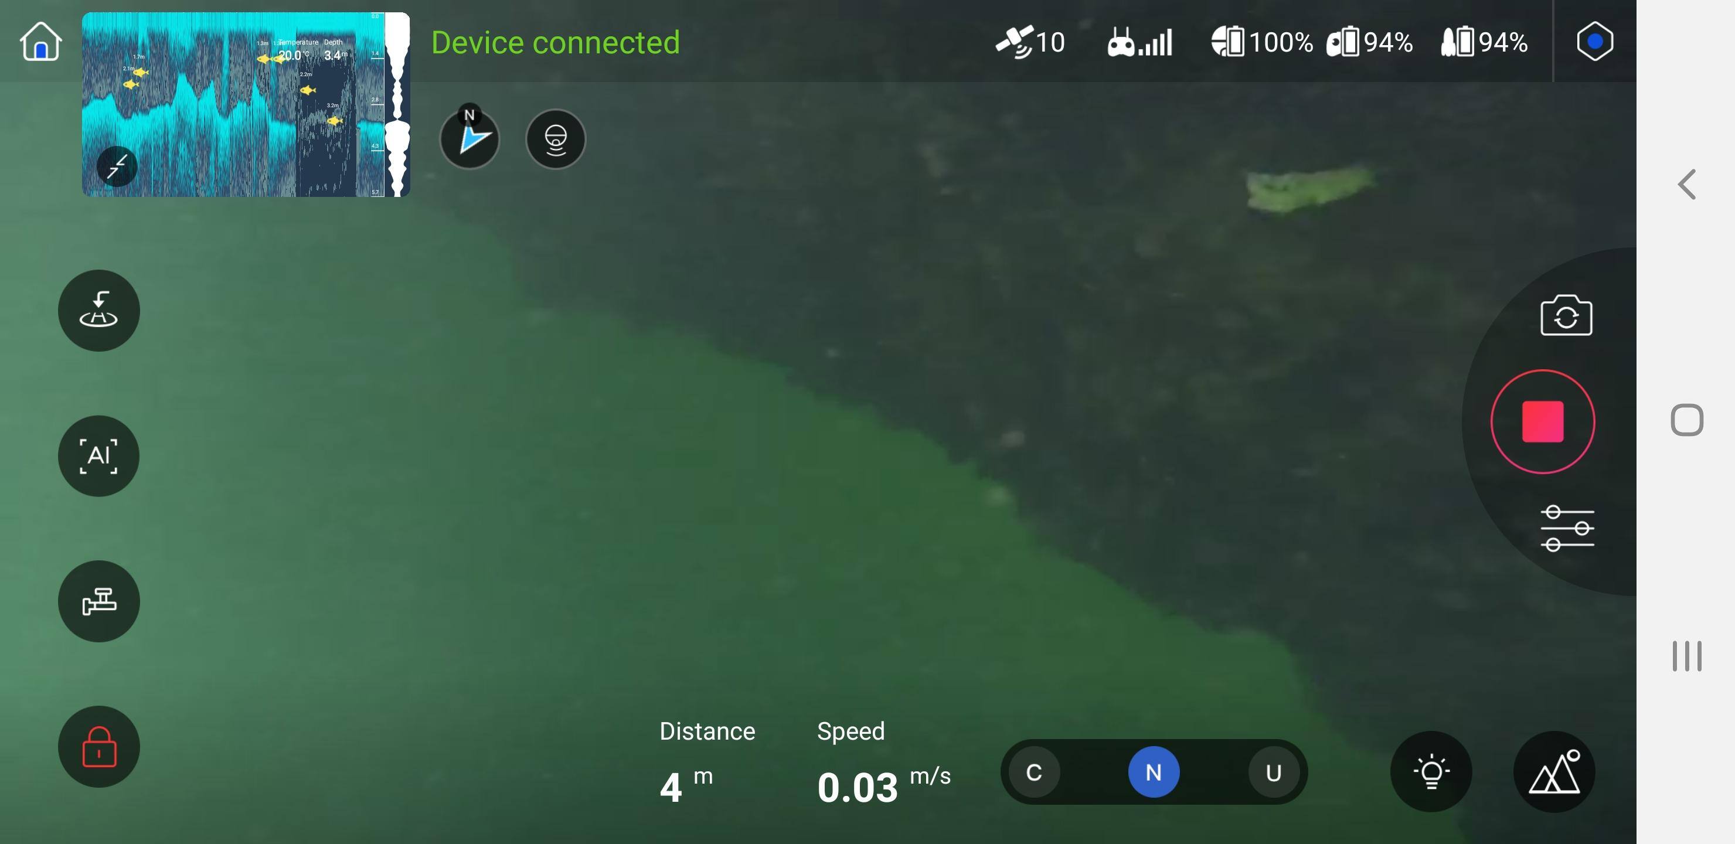1735x844 pixels.
Task: Select speed mode N
Action: click(x=1153, y=772)
